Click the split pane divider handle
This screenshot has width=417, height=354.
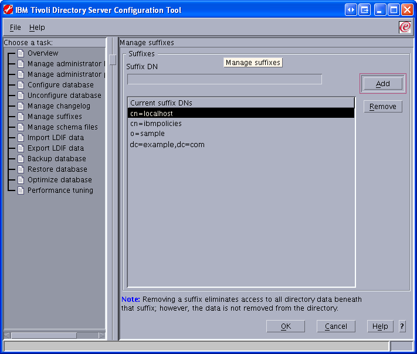pyautogui.click(x=113, y=60)
